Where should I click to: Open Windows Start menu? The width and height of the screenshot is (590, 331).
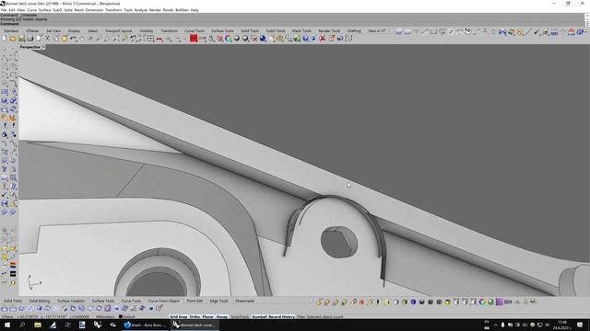click(7, 325)
